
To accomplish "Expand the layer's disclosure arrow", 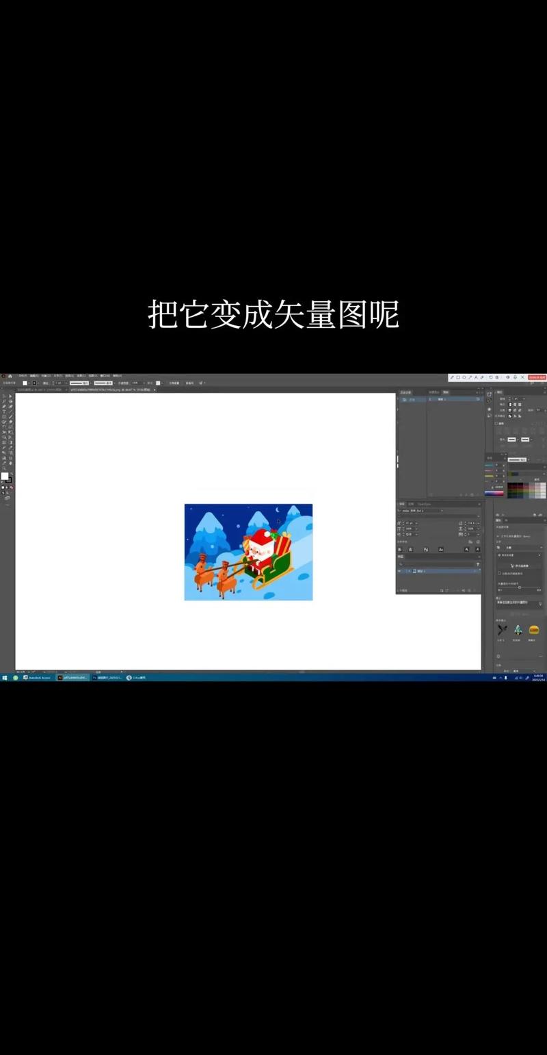I will pyautogui.click(x=408, y=571).
